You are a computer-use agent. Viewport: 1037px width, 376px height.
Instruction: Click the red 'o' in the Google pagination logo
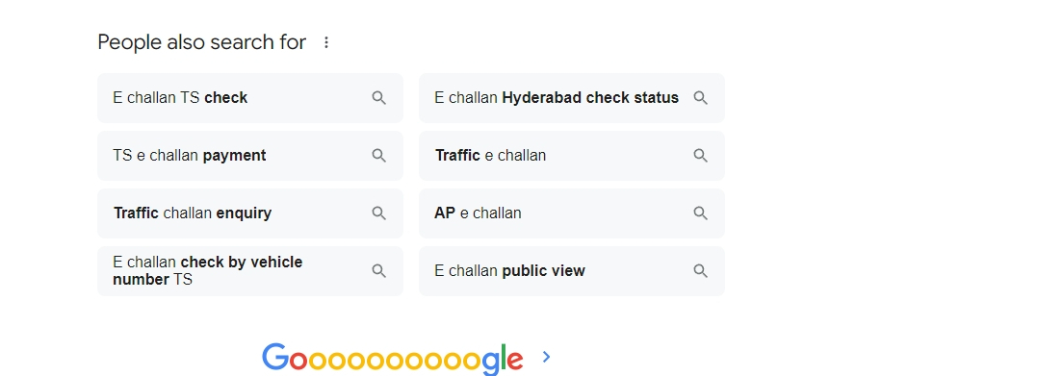tap(298, 361)
